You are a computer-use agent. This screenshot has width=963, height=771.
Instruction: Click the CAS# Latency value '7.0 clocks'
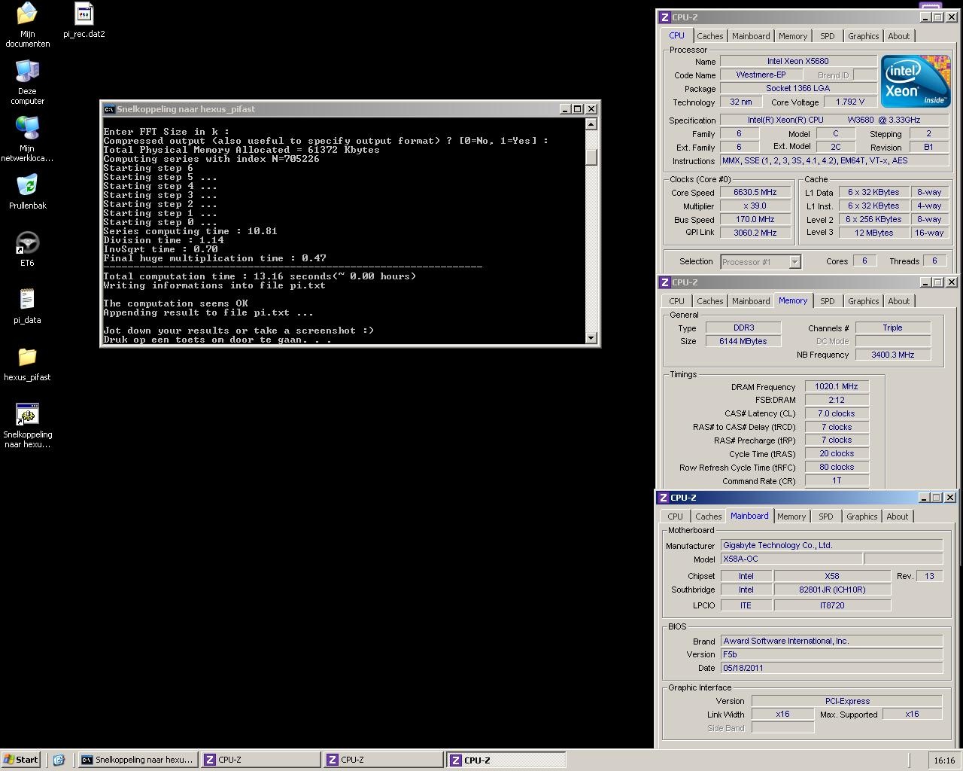click(837, 413)
